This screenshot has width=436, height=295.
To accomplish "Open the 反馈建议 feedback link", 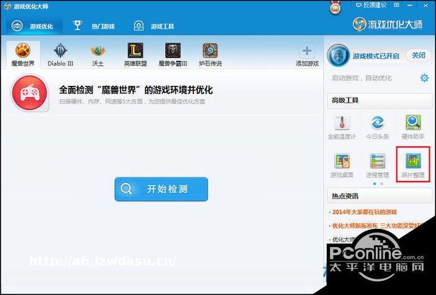I will coord(373,5).
